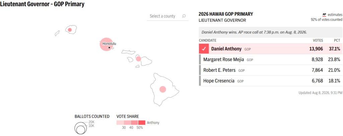This screenshot has height=136, width=343.
Task: Click the AP logo icon
Action: (x=324, y=15)
